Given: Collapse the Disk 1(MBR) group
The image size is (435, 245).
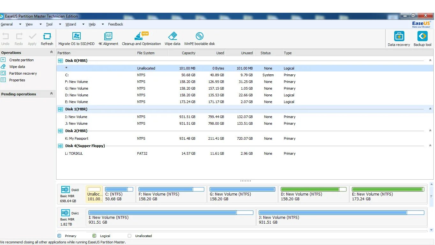Looking at the screenshot, I should coord(430,109).
